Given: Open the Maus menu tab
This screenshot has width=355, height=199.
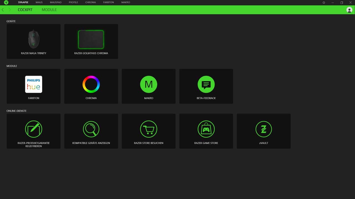Looking at the screenshot, I should tap(39, 2).
